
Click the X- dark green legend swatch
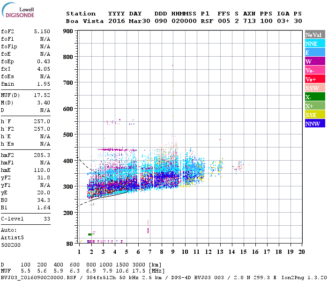(315, 97)
